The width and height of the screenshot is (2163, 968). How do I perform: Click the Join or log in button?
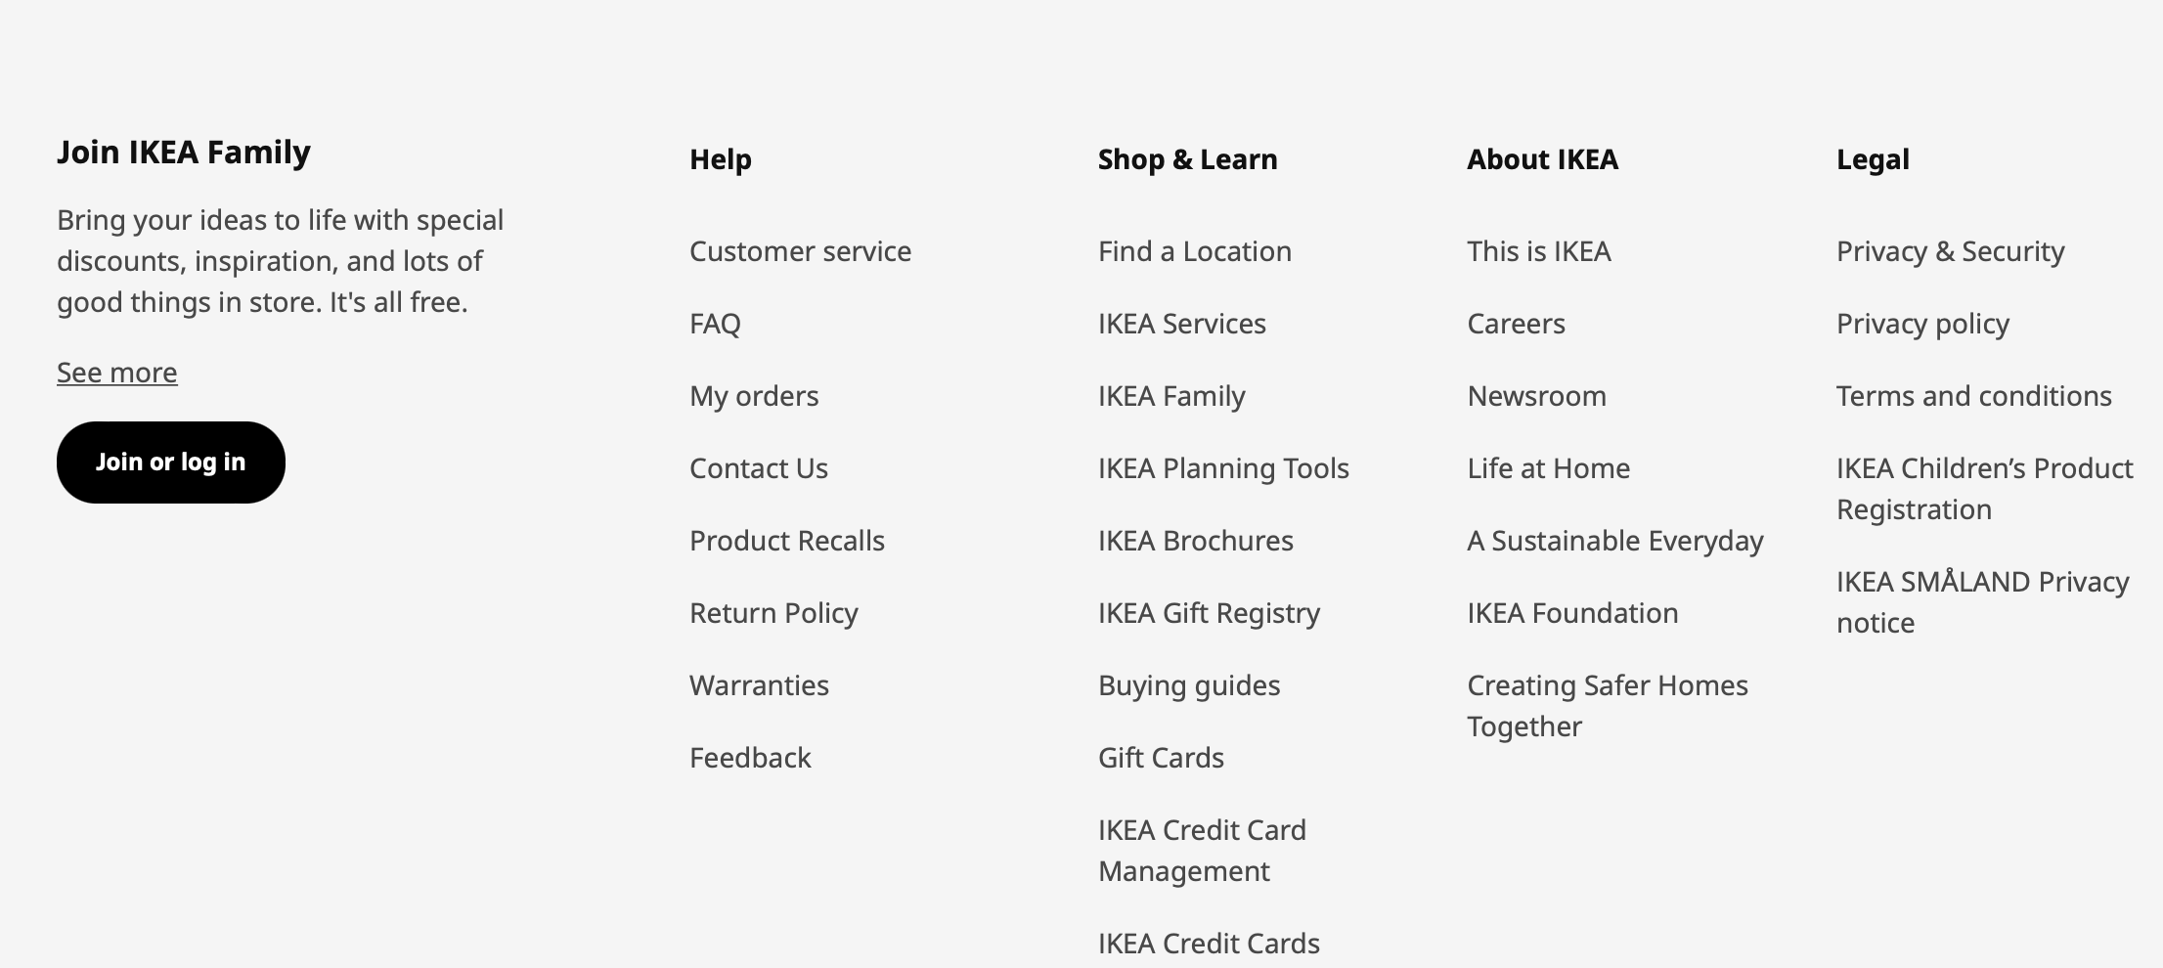click(170, 462)
